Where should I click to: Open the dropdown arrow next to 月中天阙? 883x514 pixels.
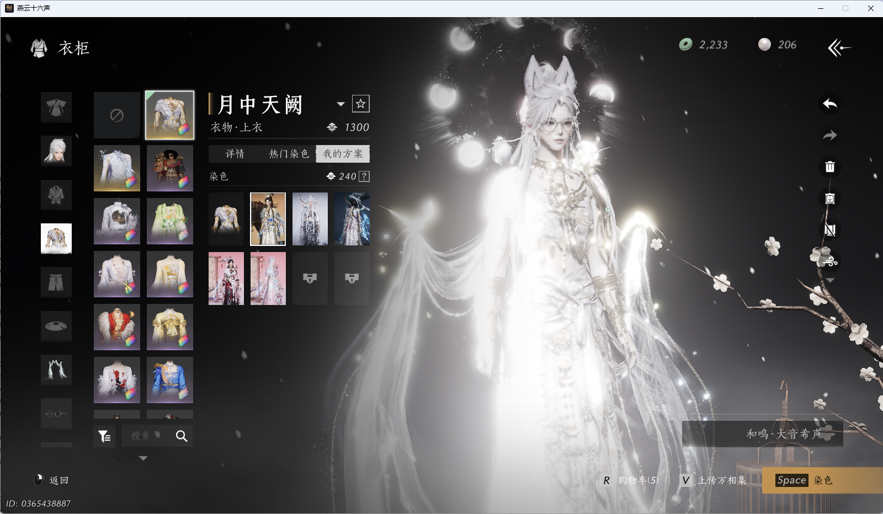pos(341,104)
